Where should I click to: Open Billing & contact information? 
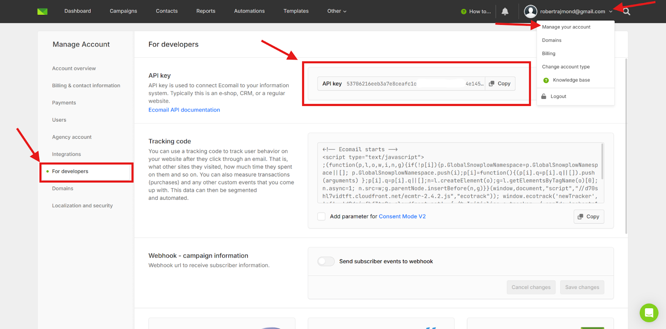[x=86, y=86]
